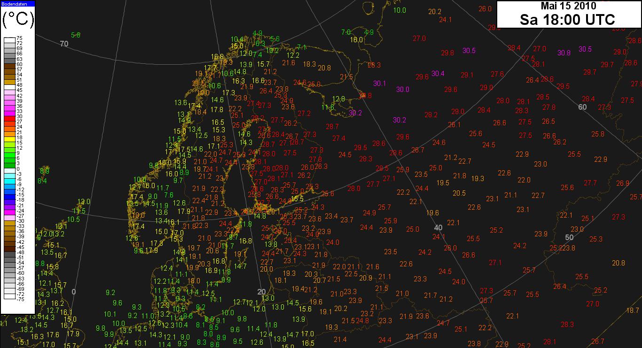Click the (°C) unit label
Viewport: 642px width, 348px height.
18,20
